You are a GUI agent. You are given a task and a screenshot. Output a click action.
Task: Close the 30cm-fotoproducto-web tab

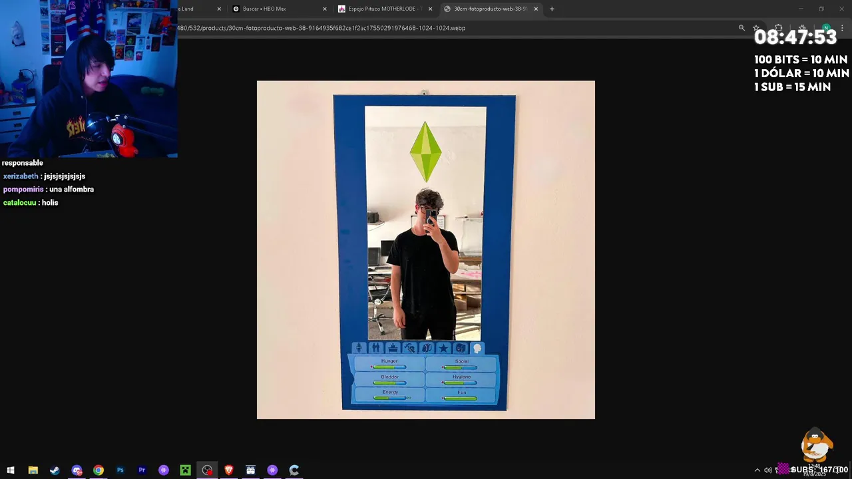click(x=536, y=9)
